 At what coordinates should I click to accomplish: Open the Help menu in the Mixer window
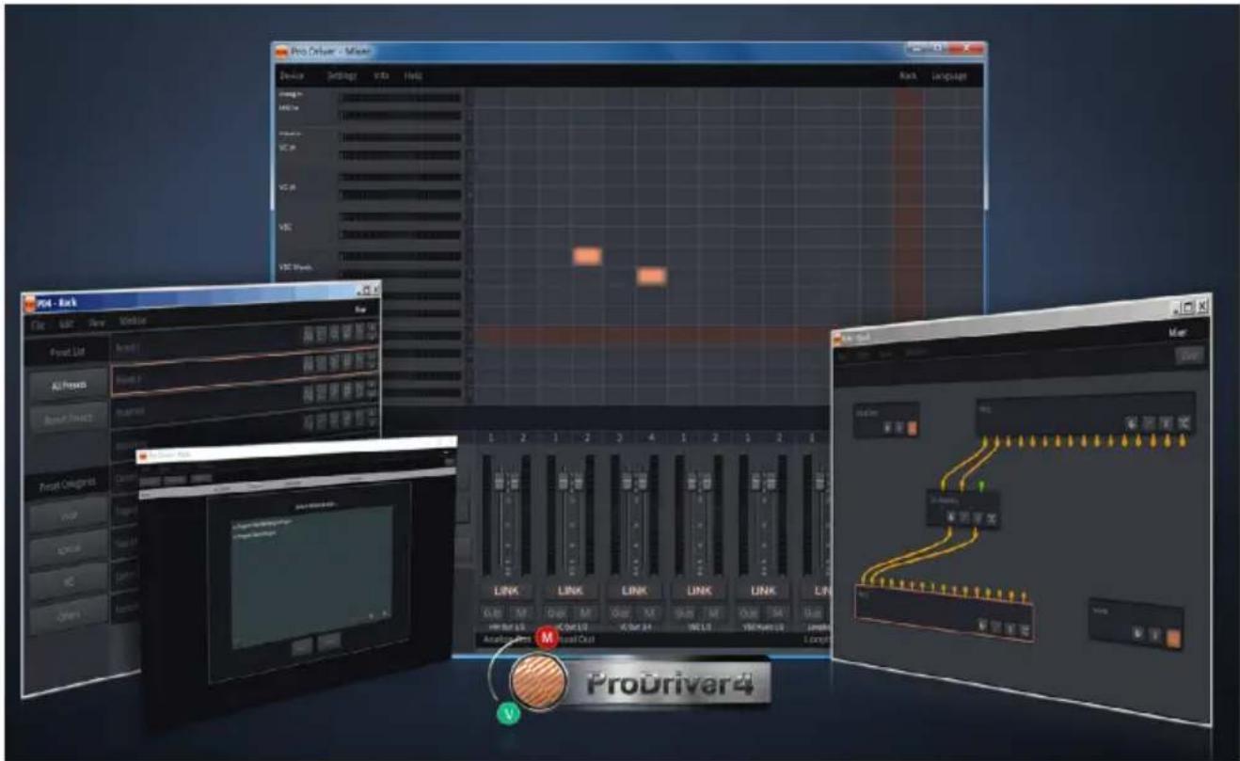pyautogui.click(x=413, y=75)
